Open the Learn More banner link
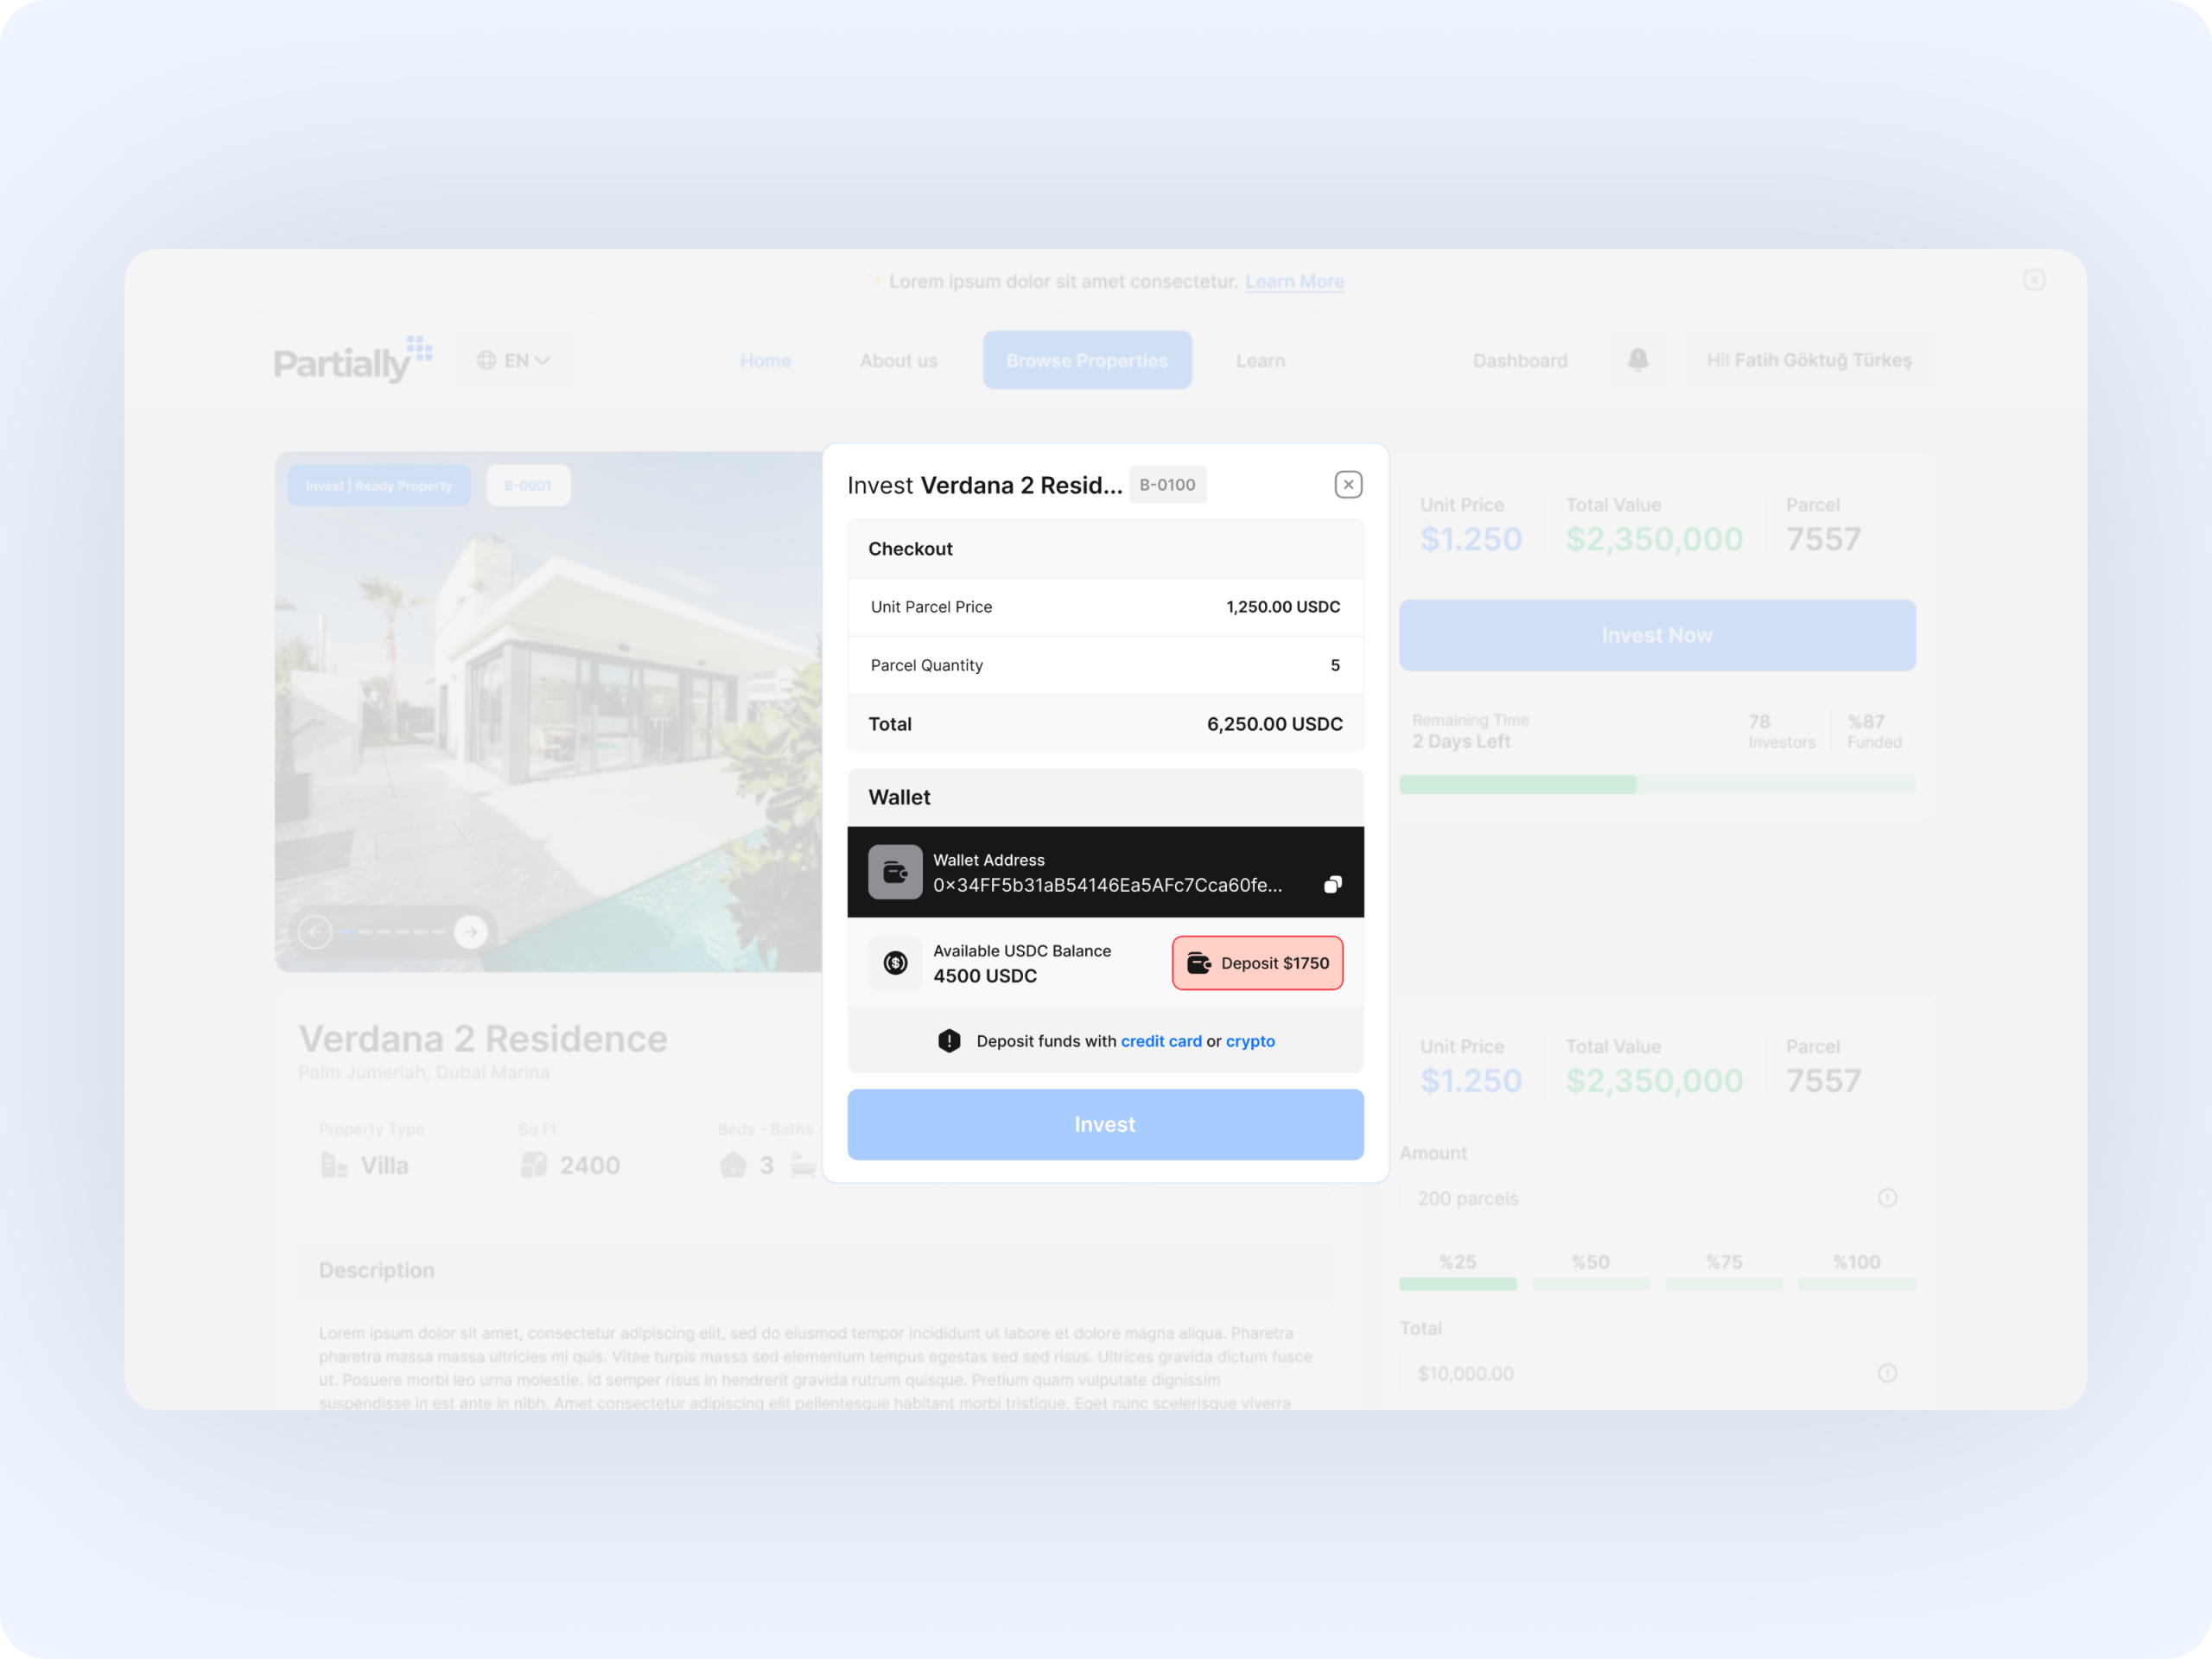 point(1294,282)
